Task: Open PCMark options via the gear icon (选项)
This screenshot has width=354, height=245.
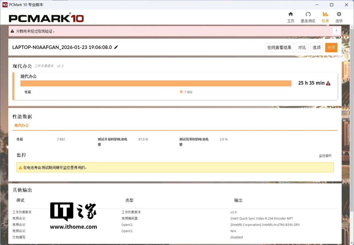Action: coord(339,16)
